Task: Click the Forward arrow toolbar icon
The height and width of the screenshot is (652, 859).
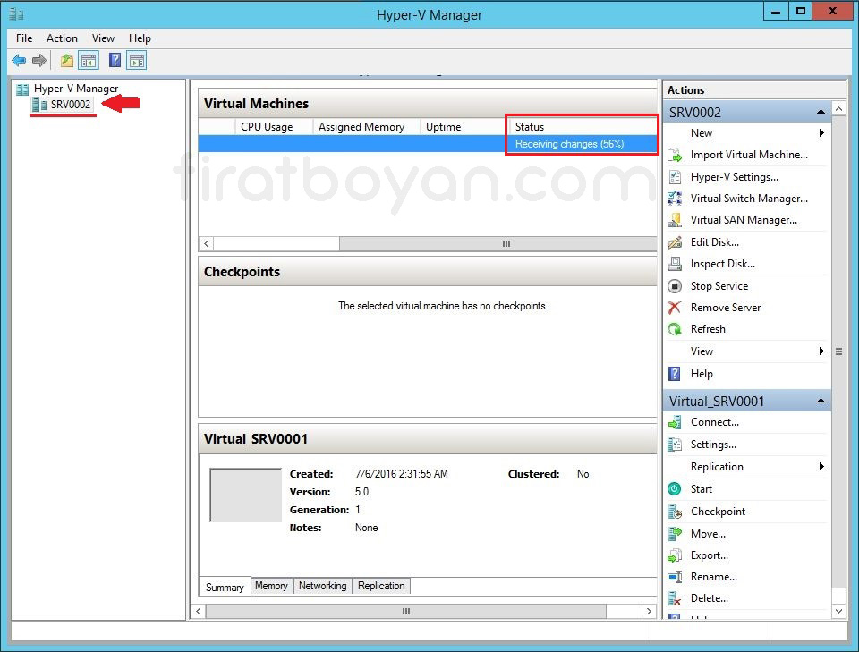Action: [38, 60]
